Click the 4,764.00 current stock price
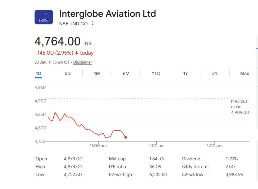This screenshot has width=258, height=189. pyautogui.click(x=58, y=42)
